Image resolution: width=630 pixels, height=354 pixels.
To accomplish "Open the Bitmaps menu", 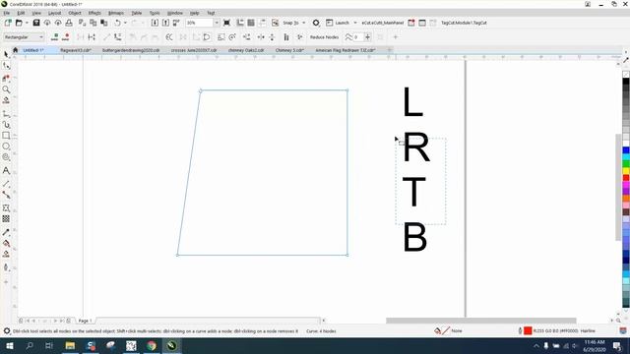I will click(116, 13).
